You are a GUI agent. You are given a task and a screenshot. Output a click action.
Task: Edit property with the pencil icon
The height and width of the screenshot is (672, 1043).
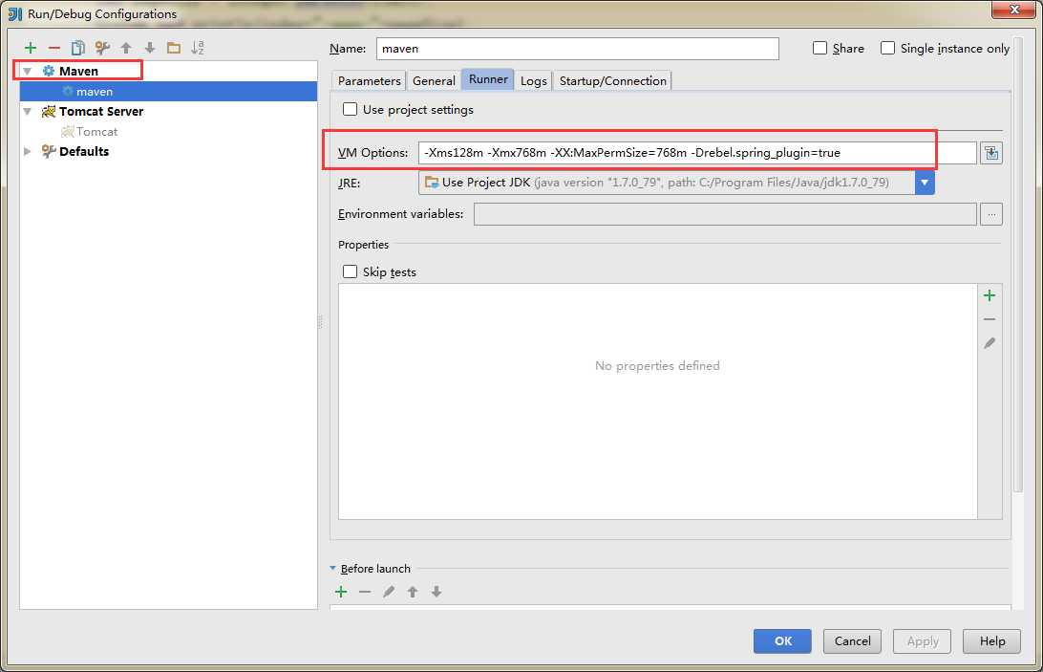click(990, 343)
